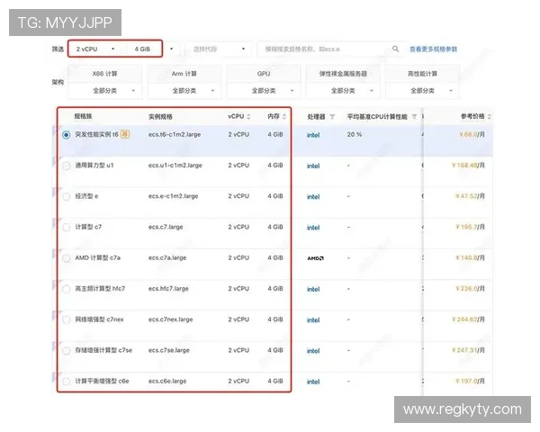Switch to the 弹性裸金属服务器 tab
This screenshot has height=432, width=540.
(x=343, y=74)
